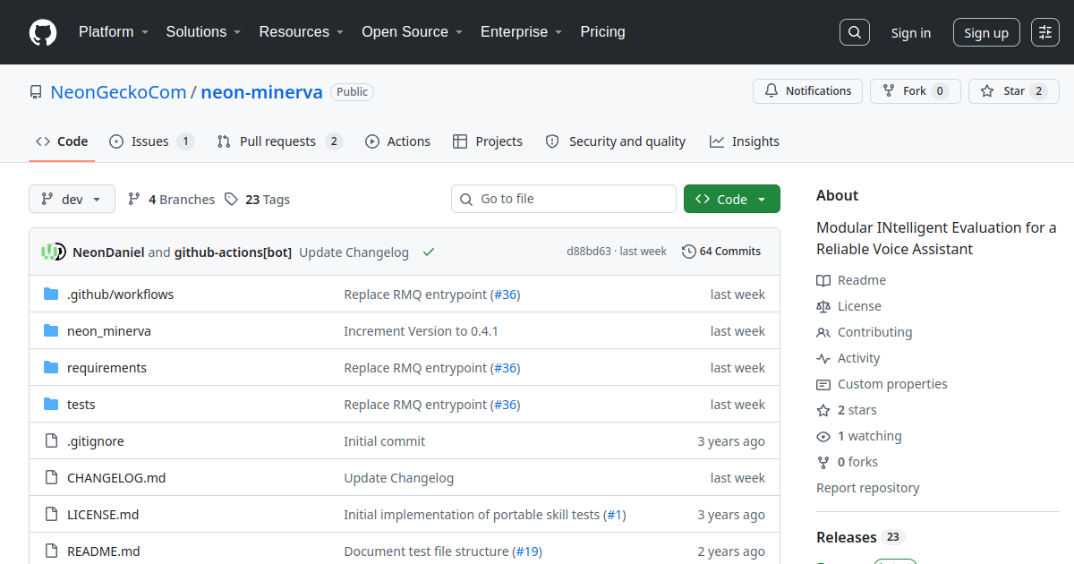The width and height of the screenshot is (1074, 564).
Task: Click the NeonDaniel avatar image
Action: (51, 252)
